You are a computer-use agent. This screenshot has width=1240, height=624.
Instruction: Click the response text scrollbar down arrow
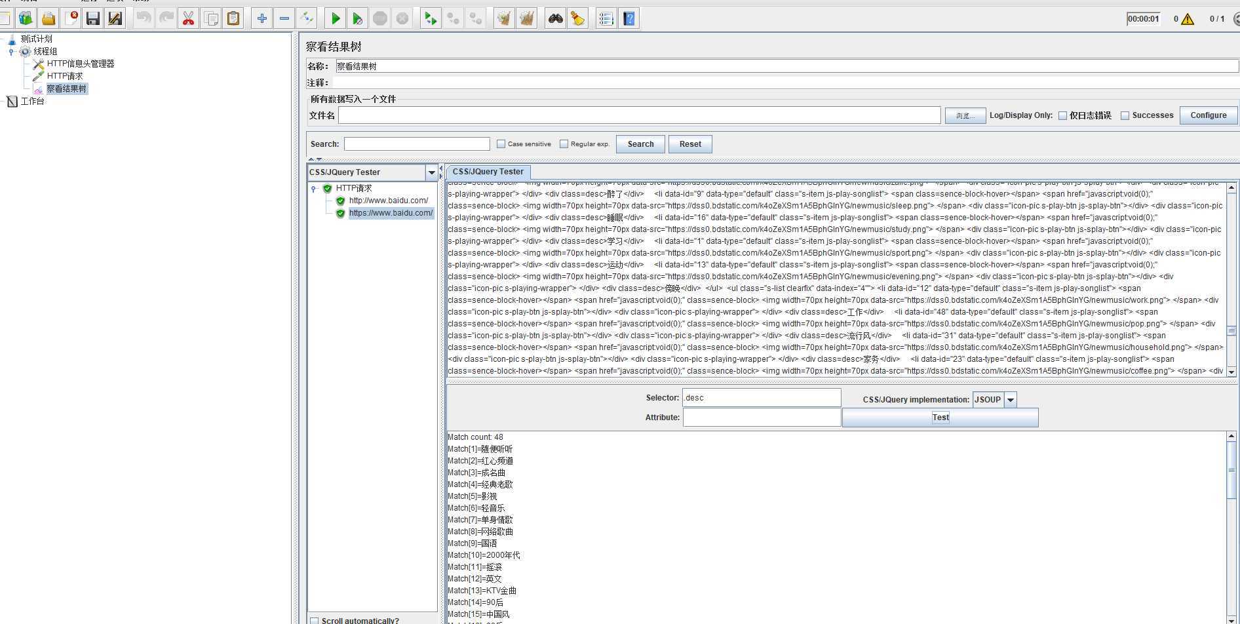pos(1231,372)
